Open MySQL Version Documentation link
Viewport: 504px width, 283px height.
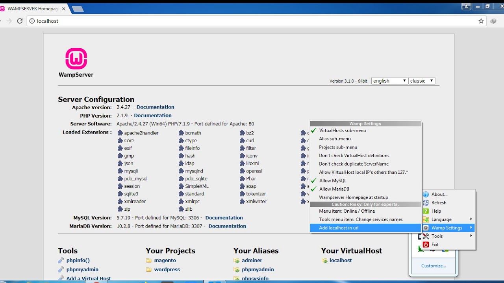pos(224,217)
